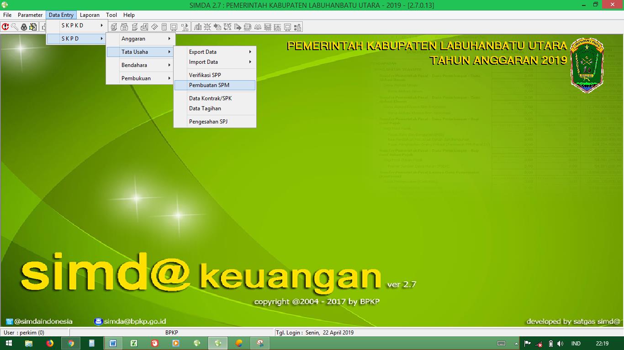Click the "Tgl. Login : Senin, 22 April 2019" status text

(x=315, y=333)
